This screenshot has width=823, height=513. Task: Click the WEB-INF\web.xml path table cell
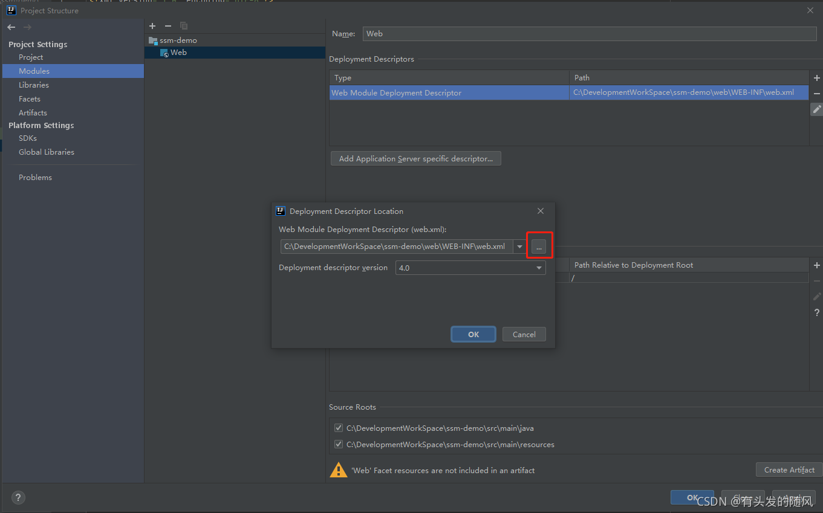(689, 93)
